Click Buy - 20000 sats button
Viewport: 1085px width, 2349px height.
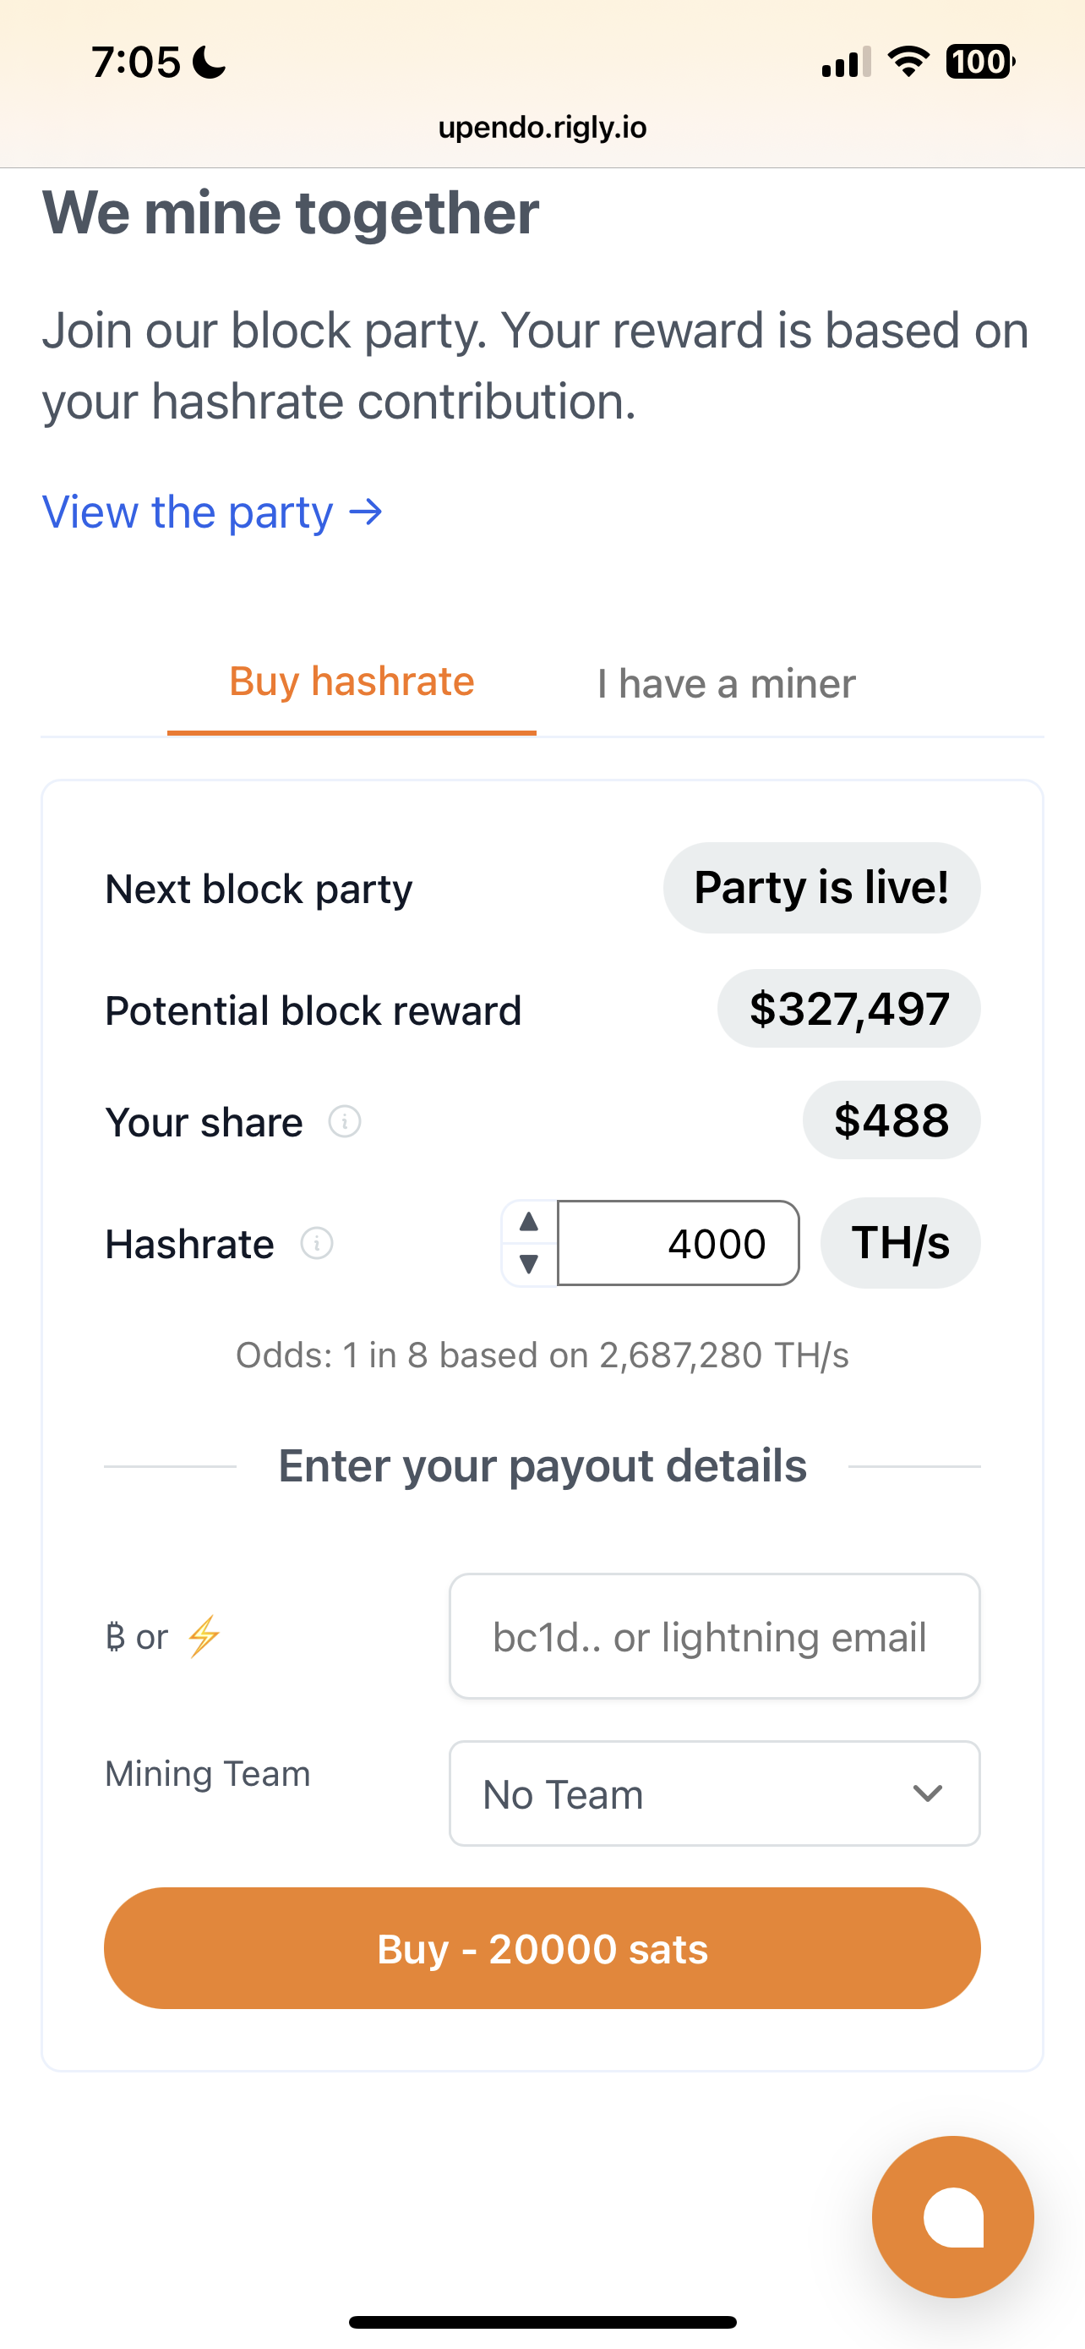point(542,1947)
